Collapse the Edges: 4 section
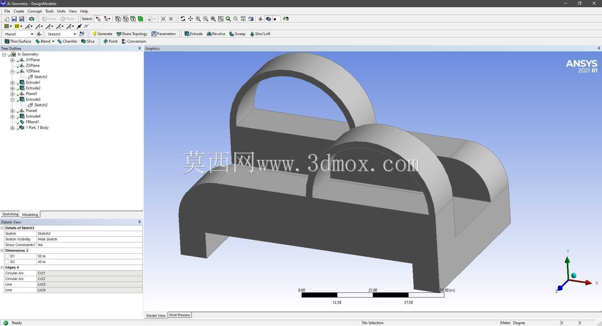The image size is (602, 326). [x=2, y=267]
